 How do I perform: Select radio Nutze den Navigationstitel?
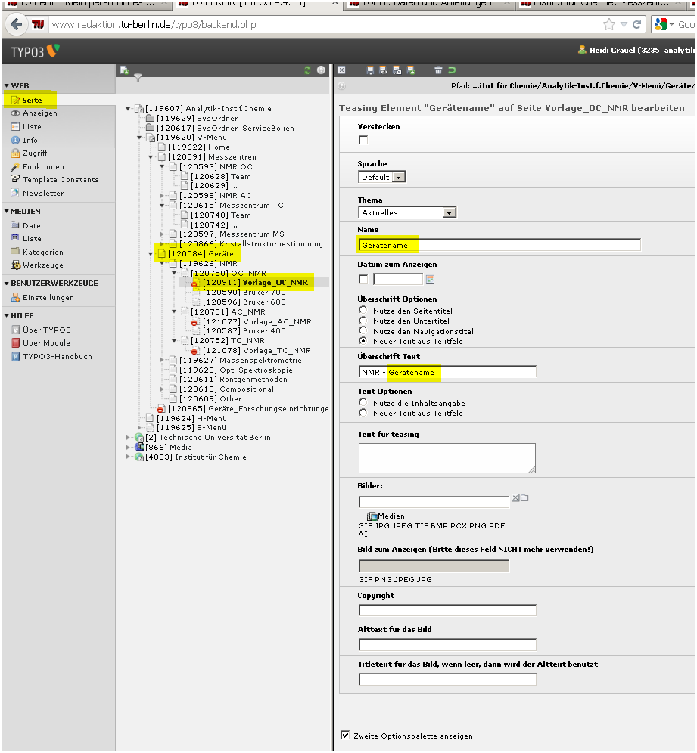click(x=363, y=330)
